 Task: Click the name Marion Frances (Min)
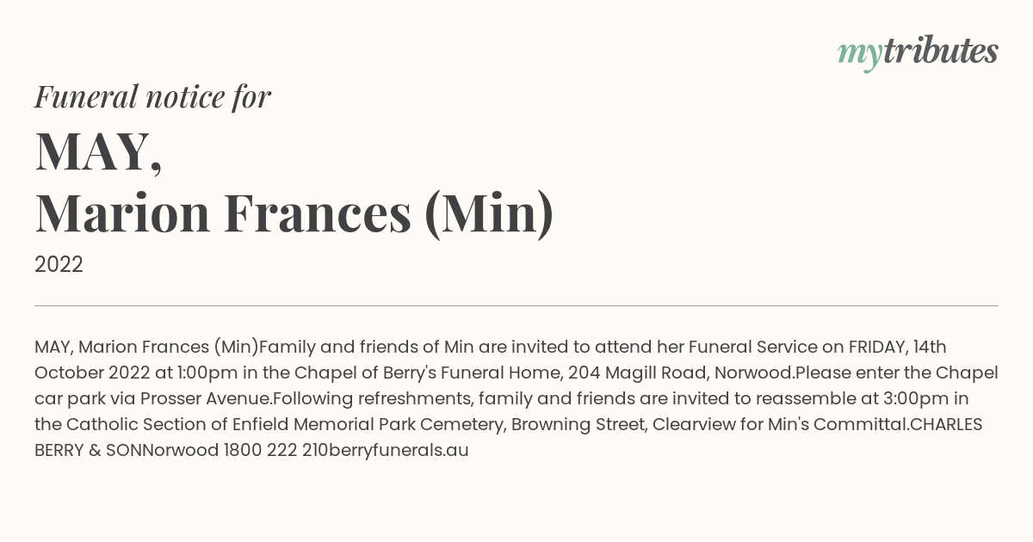[294, 213]
